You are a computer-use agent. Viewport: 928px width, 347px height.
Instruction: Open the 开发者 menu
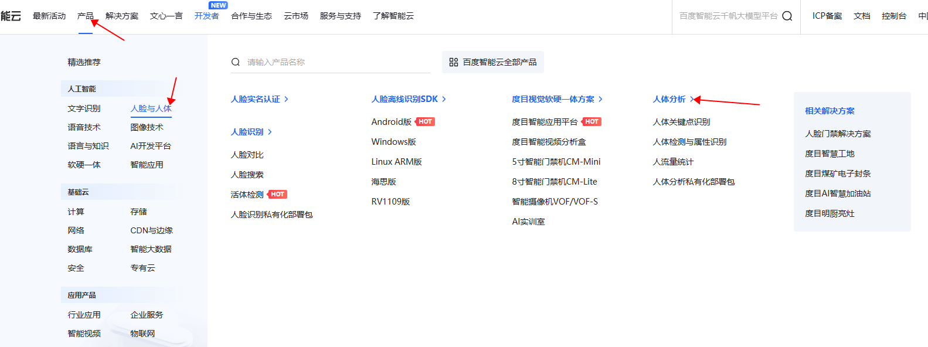(207, 16)
